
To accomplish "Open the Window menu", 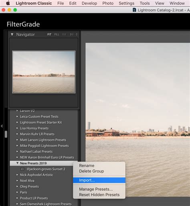I will click(x=177, y=3).
